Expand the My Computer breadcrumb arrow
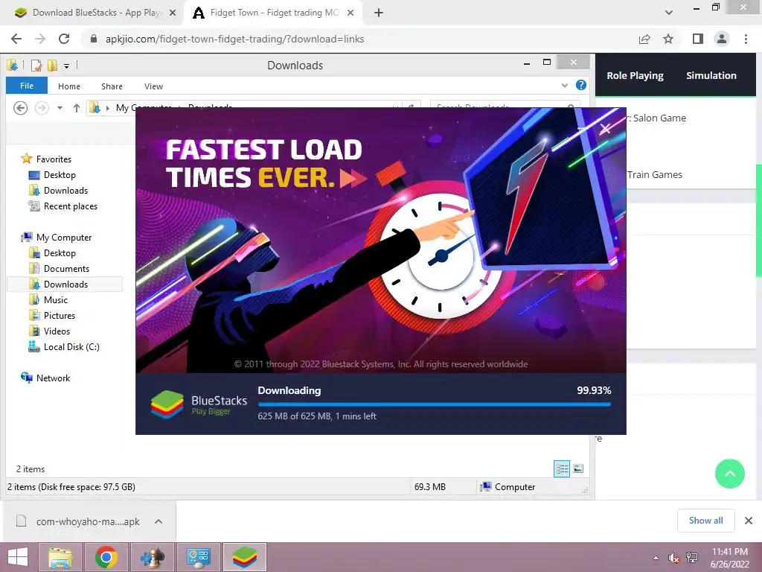This screenshot has height=572, width=762. [107, 108]
